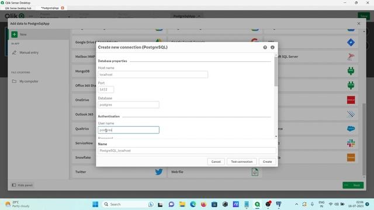Select the Qualtrics connector
Viewport: 374px width, 210px height.
tap(82, 129)
